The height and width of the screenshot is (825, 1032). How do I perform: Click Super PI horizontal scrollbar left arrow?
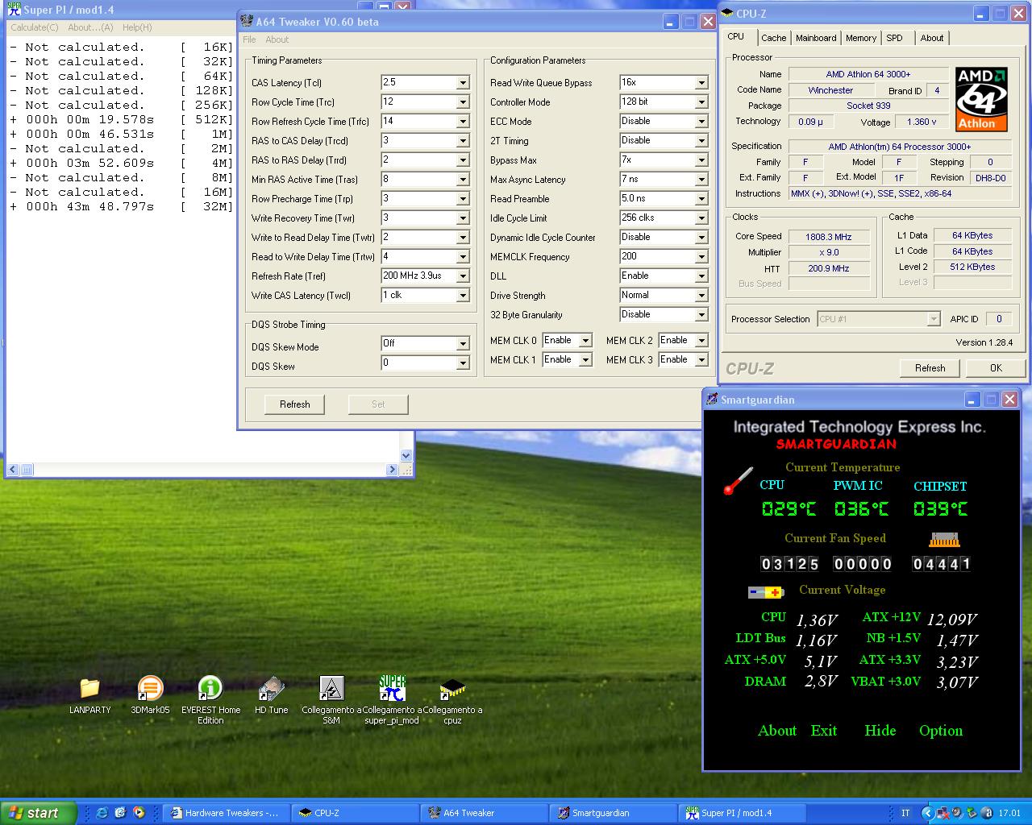coord(13,470)
